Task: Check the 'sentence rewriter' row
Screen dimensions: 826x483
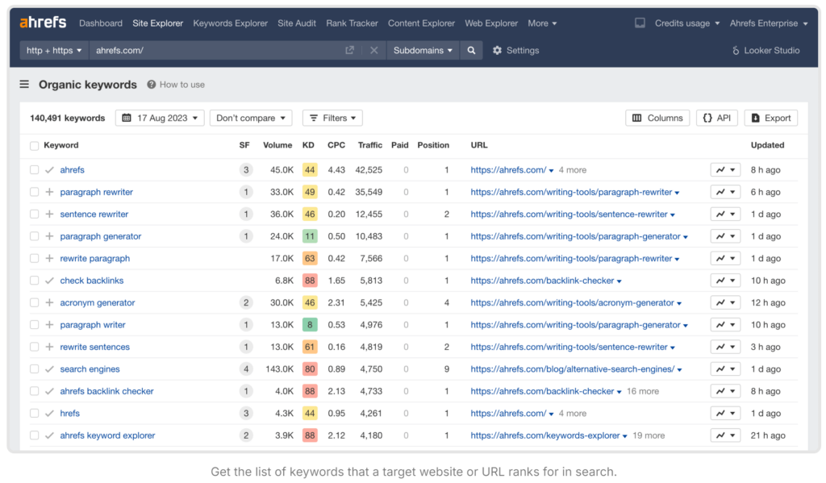Action: [34, 214]
